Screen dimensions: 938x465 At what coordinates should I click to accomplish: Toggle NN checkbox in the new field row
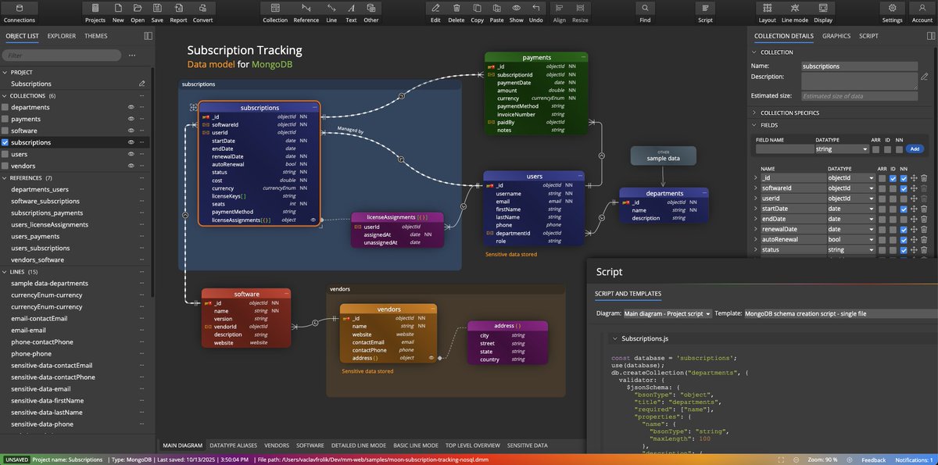pos(898,149)
